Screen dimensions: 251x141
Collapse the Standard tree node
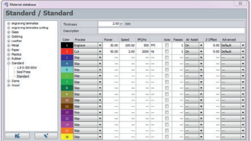(x=9, y=63)
